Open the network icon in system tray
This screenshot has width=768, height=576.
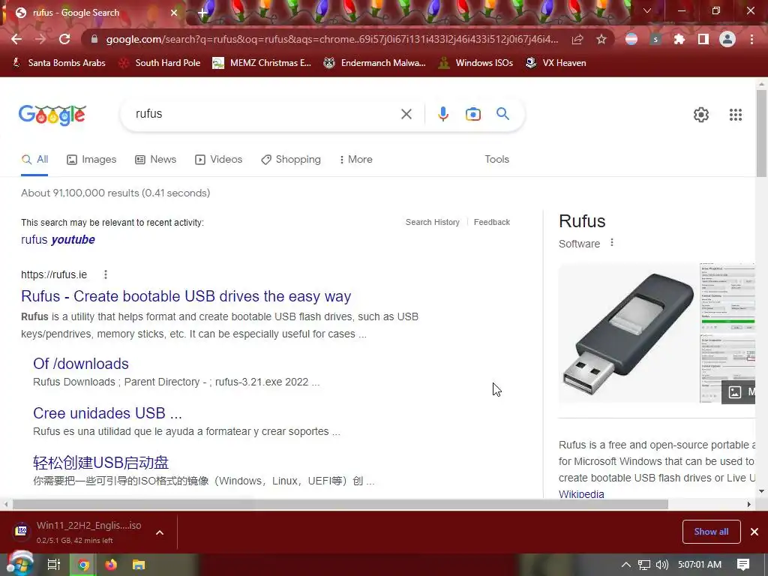coord(644,565)
